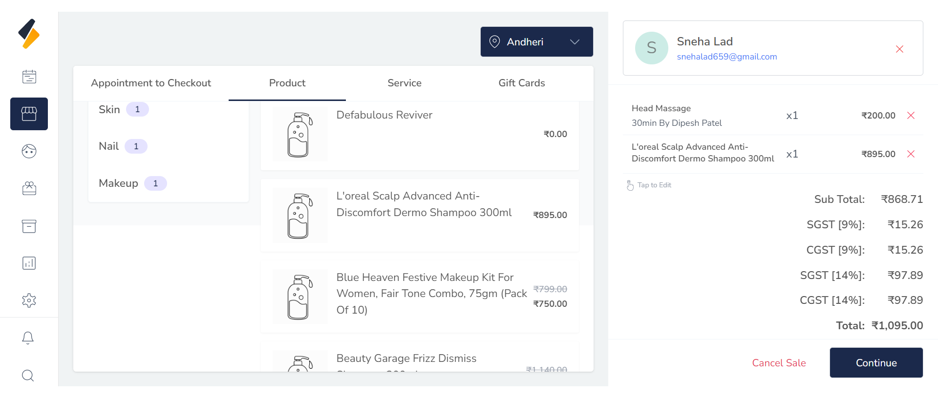Open the staff badge sidebar icon

29,188
